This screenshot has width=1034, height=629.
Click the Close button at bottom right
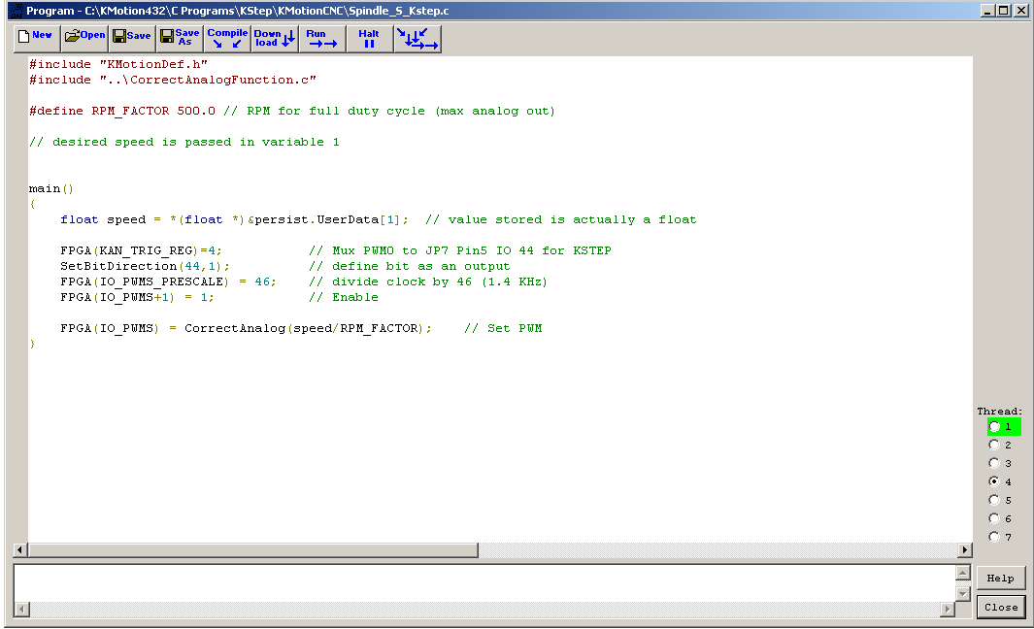click(1000, 608)
